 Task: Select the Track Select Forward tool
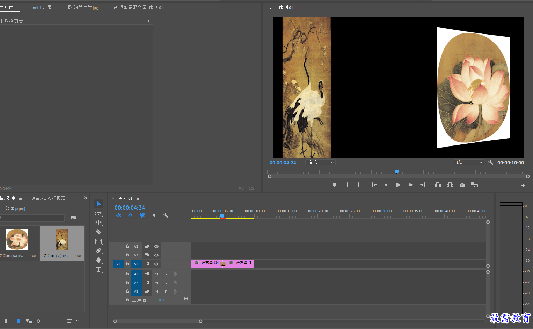(x=98, y=213)
